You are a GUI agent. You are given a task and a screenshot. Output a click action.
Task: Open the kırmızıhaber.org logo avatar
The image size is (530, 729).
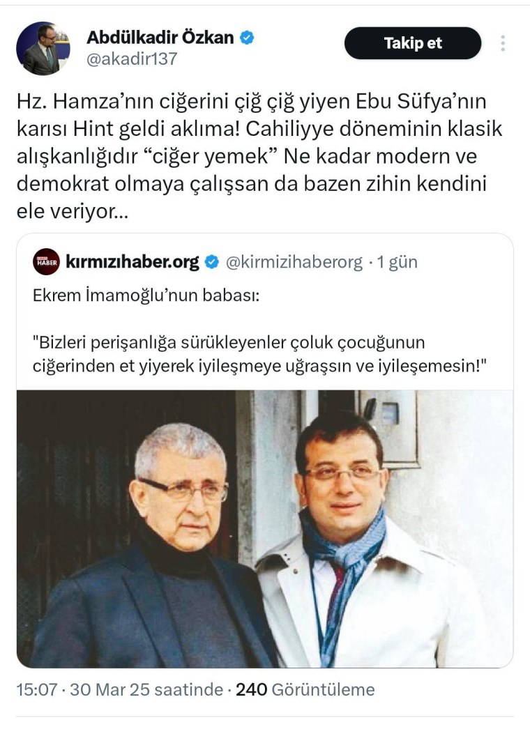click(46, 262)
